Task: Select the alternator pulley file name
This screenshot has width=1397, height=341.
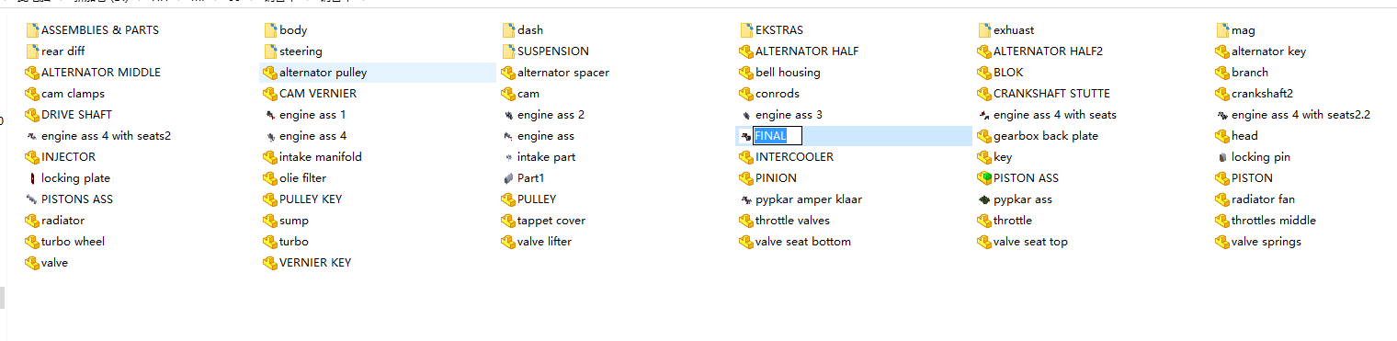Action: (x=324, y=73)
